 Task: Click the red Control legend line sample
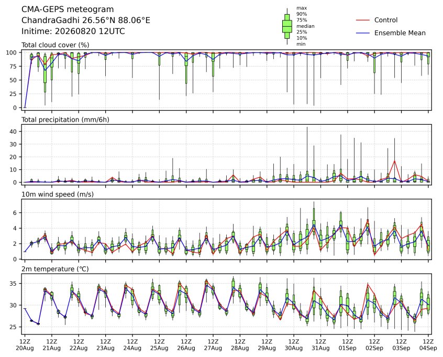tap(363, 20)
